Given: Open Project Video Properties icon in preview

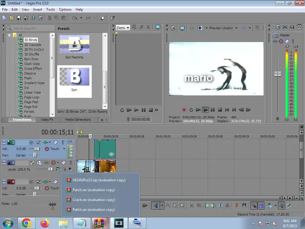Looking at the screenshot, I should [173, 28].
